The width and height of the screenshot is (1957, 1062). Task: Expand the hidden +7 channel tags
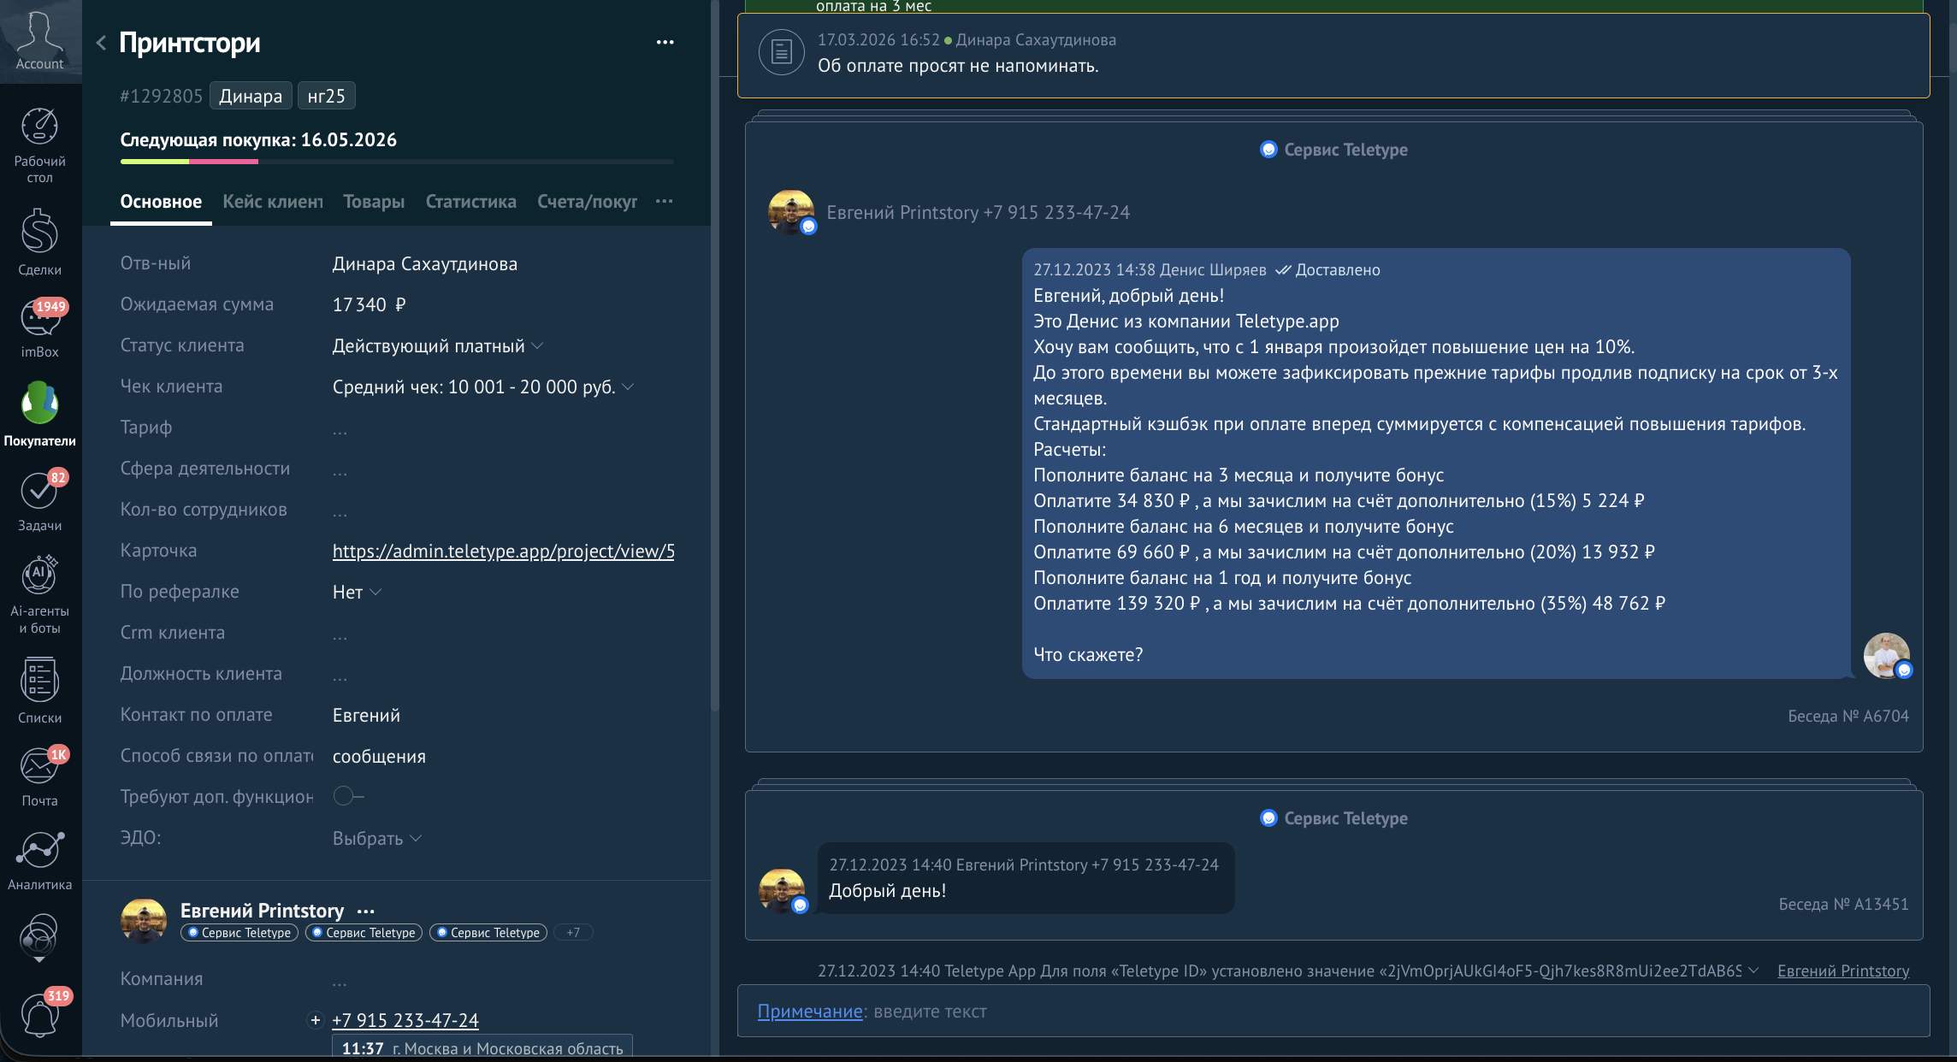pyautogui.click(x=573, y=933)
